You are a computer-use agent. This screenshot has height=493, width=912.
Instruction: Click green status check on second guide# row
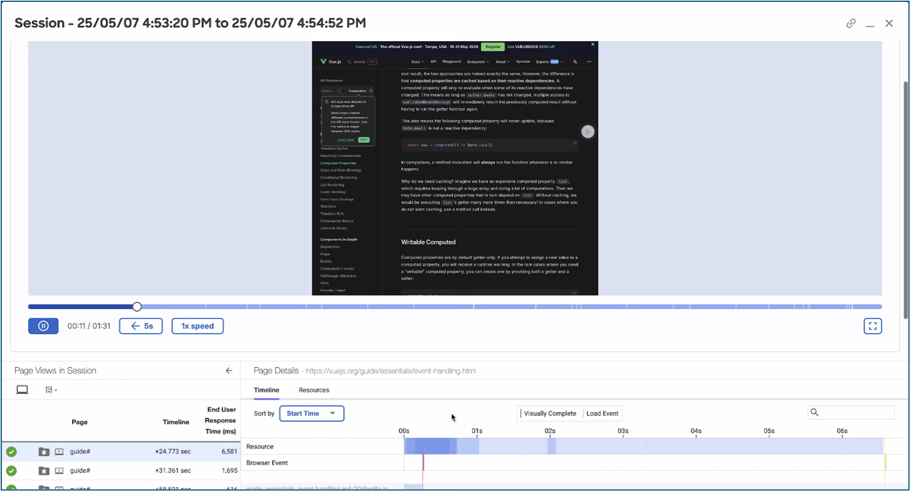[x=11, y=471]
